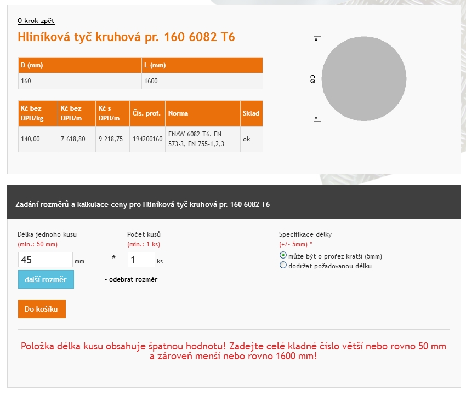
Task: Click the profile number 194200160 cell
Action: pos(147,139)
